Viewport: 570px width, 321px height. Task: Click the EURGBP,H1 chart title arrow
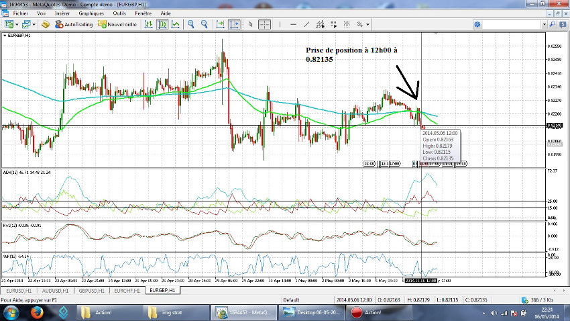(x=5, y=36)
